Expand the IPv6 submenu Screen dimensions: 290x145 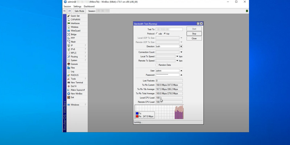[86, 49]
